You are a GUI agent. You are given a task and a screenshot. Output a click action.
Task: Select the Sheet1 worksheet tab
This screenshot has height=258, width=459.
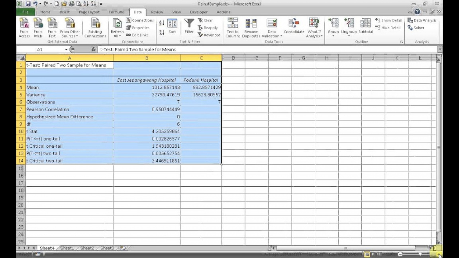(67, 248)
